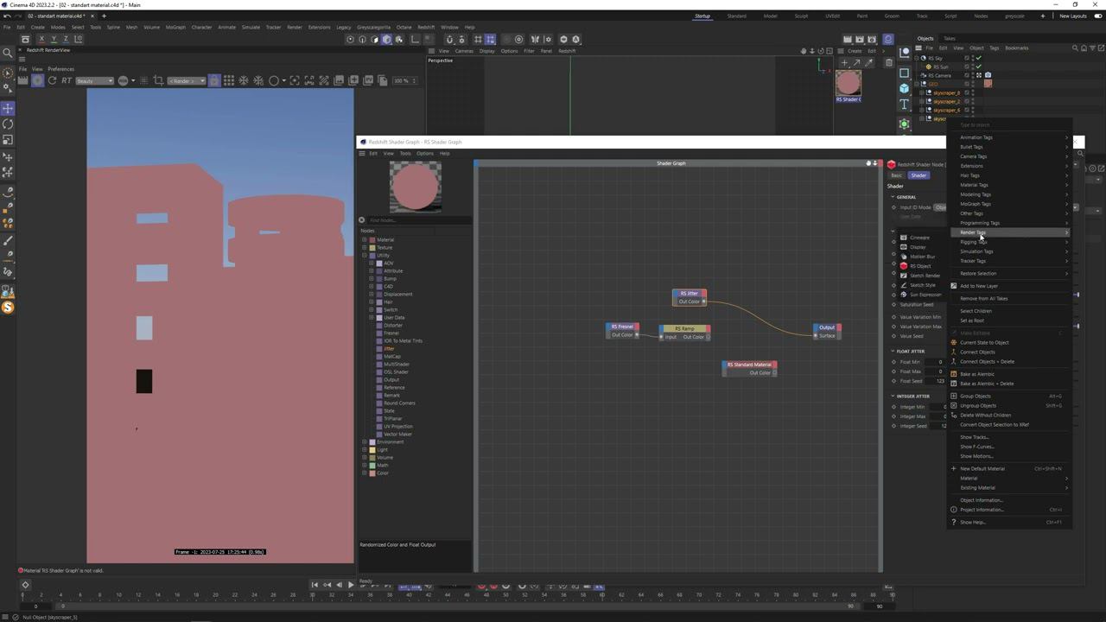Toggle the RT real-time render button
1106x622 pixels.
67,80
